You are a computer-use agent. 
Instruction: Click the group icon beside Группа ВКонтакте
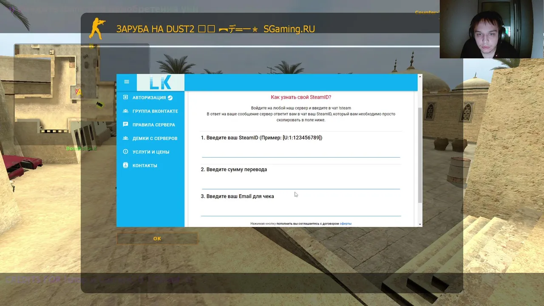coord(125,111)
